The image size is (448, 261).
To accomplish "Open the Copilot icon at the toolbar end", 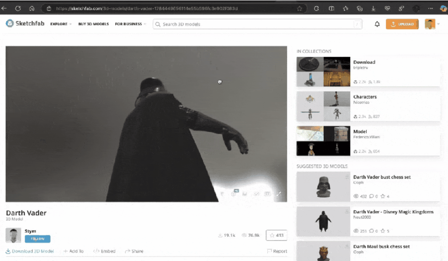I will click(x=443, y=9).
